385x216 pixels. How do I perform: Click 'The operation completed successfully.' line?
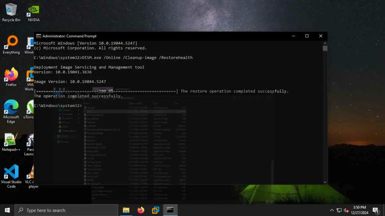(x=78, y=96)
